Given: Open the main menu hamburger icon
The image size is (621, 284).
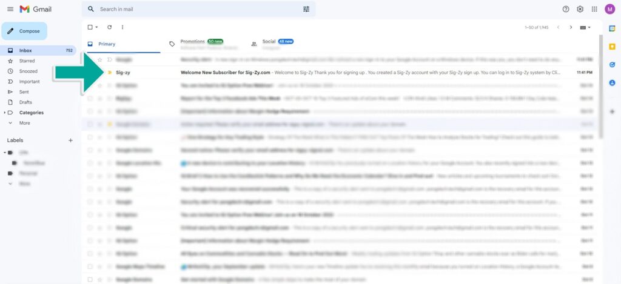Looking at the screenshot, I should [x=10, y=9].
